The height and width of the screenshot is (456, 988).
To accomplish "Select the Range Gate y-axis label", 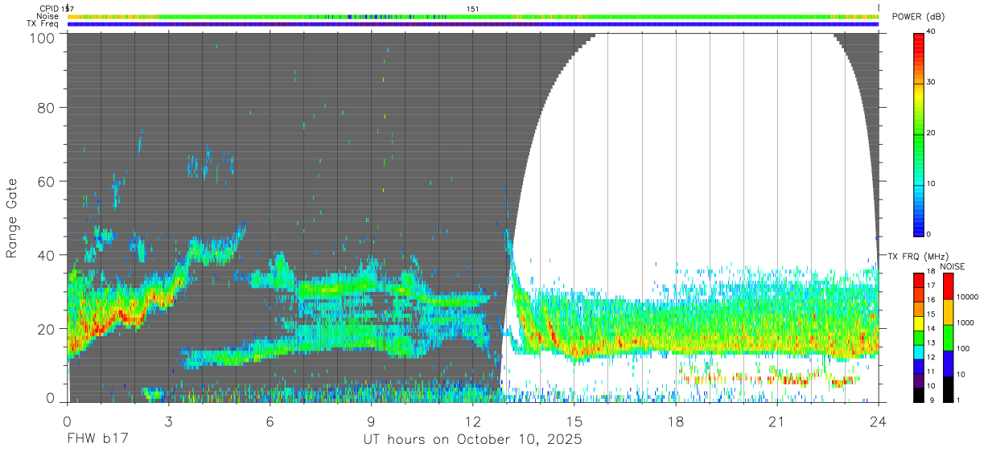I will tap(12, 220).
